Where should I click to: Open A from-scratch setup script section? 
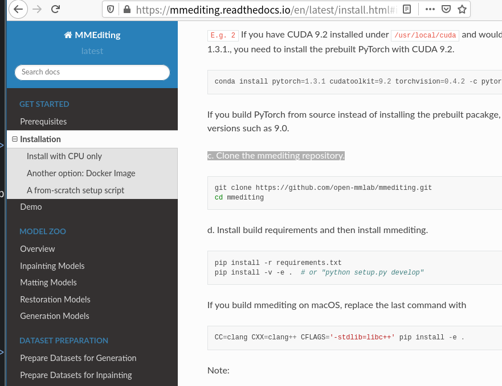tap(75, 190)
